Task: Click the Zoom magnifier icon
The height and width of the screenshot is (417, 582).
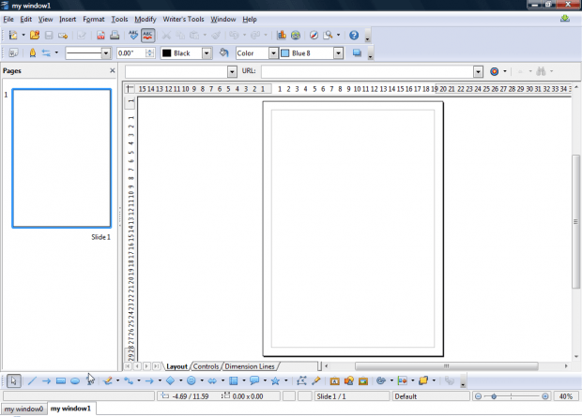Action: tap(329, 36)
